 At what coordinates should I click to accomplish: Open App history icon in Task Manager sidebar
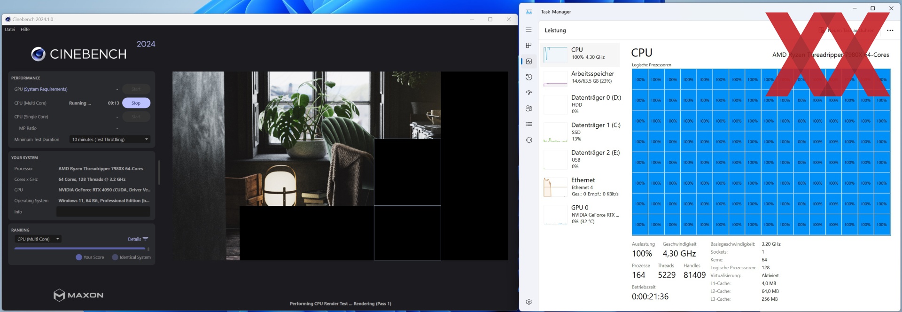point(529,77)
